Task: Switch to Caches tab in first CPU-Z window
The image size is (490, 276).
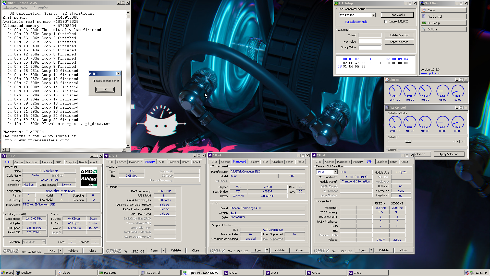Action: 19,162
